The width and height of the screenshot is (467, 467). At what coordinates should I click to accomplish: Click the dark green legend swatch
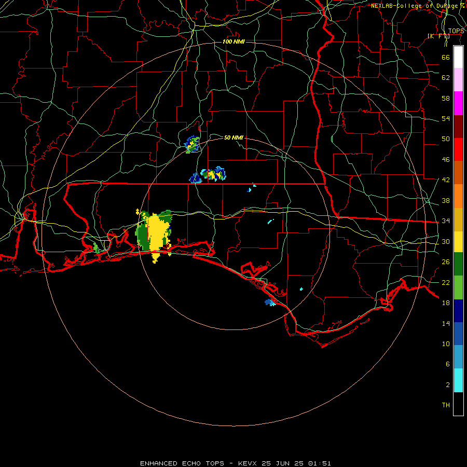click(458, 264)
